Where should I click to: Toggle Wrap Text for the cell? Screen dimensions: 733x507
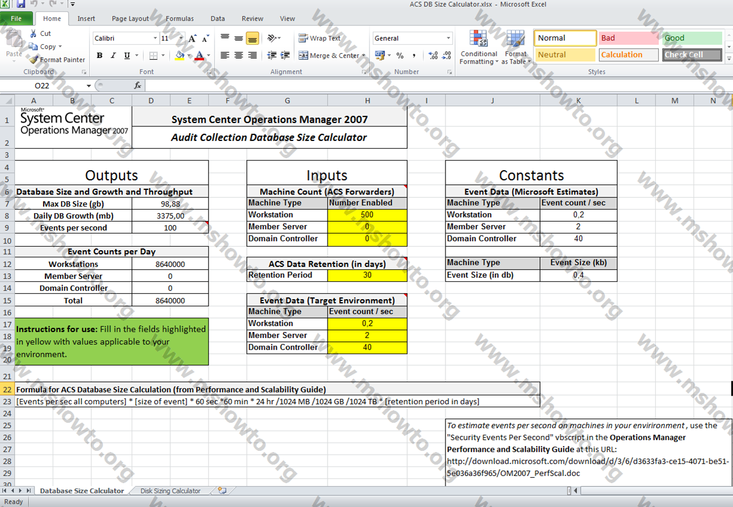tap(320, 38)
